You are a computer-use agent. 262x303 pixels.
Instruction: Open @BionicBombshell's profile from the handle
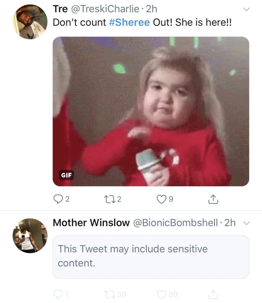pos(175,223)
